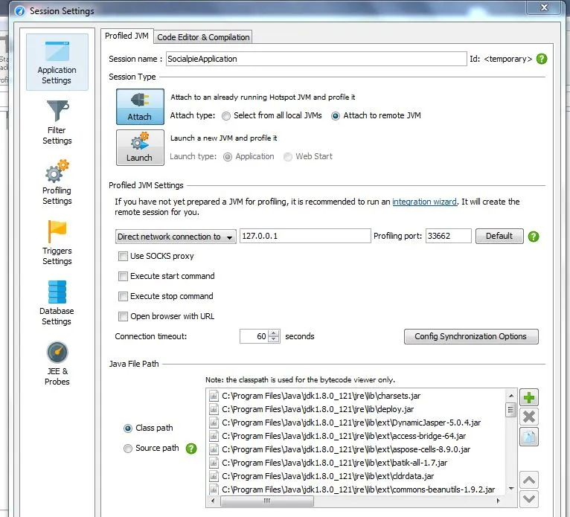Check the Execute start command option

point(124,276)
